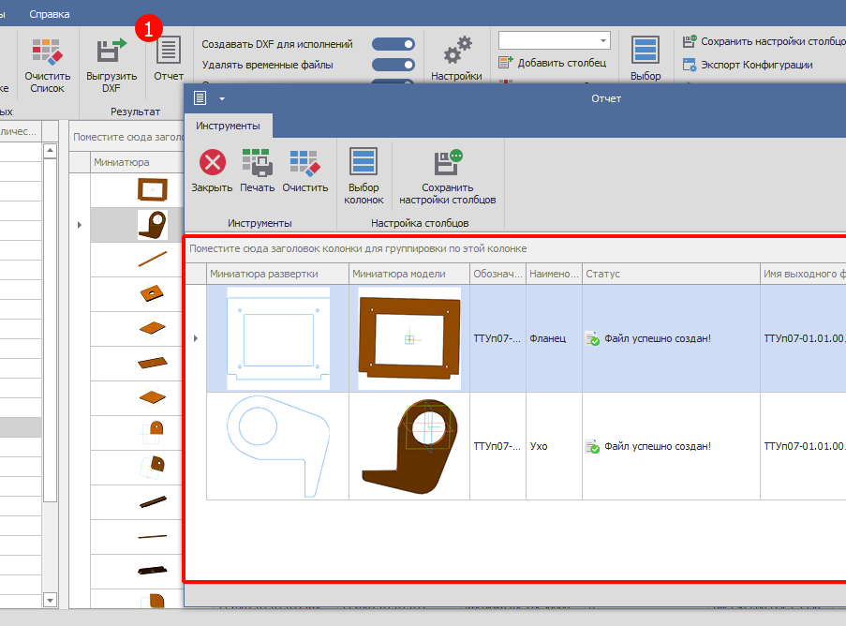Open column chooser (Выбор колонок)
Viewport: 846px width, 626px height.
364,163
